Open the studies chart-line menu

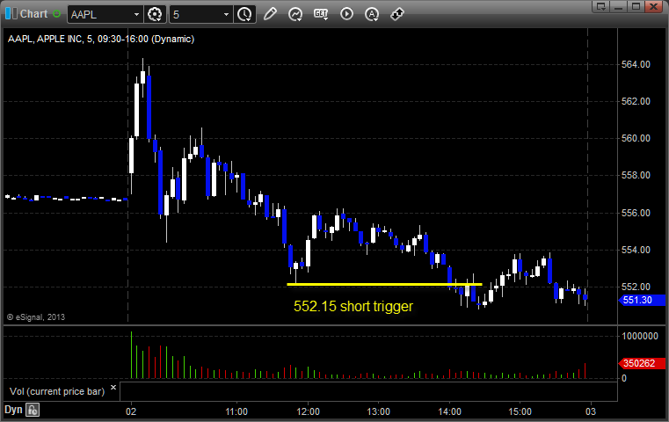pyautogui.click(x=295, y=14)
